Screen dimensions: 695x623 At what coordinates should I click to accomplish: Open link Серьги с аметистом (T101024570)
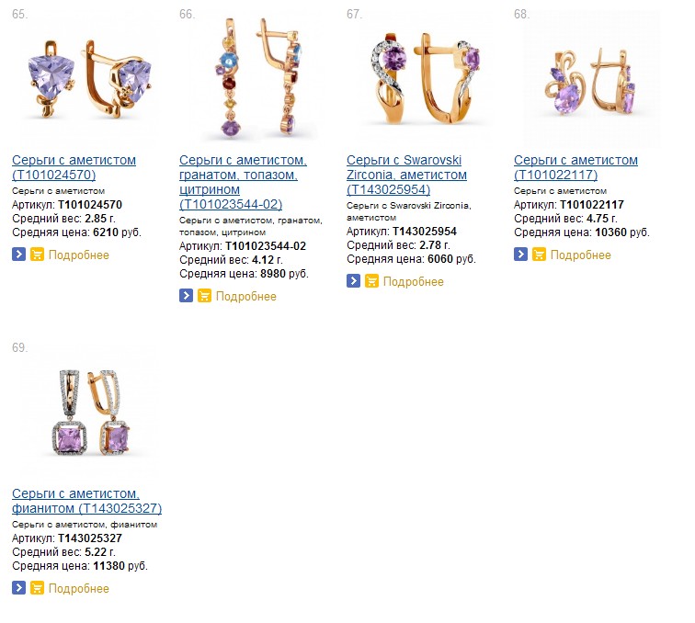[74, 167]
